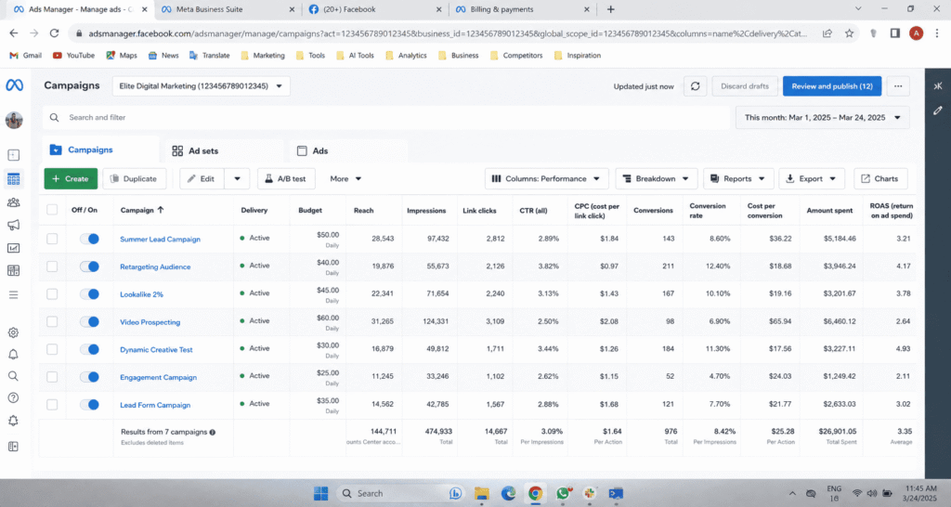951x507 pixels.
Task: Open the help question mark icon
Action: 13,397
